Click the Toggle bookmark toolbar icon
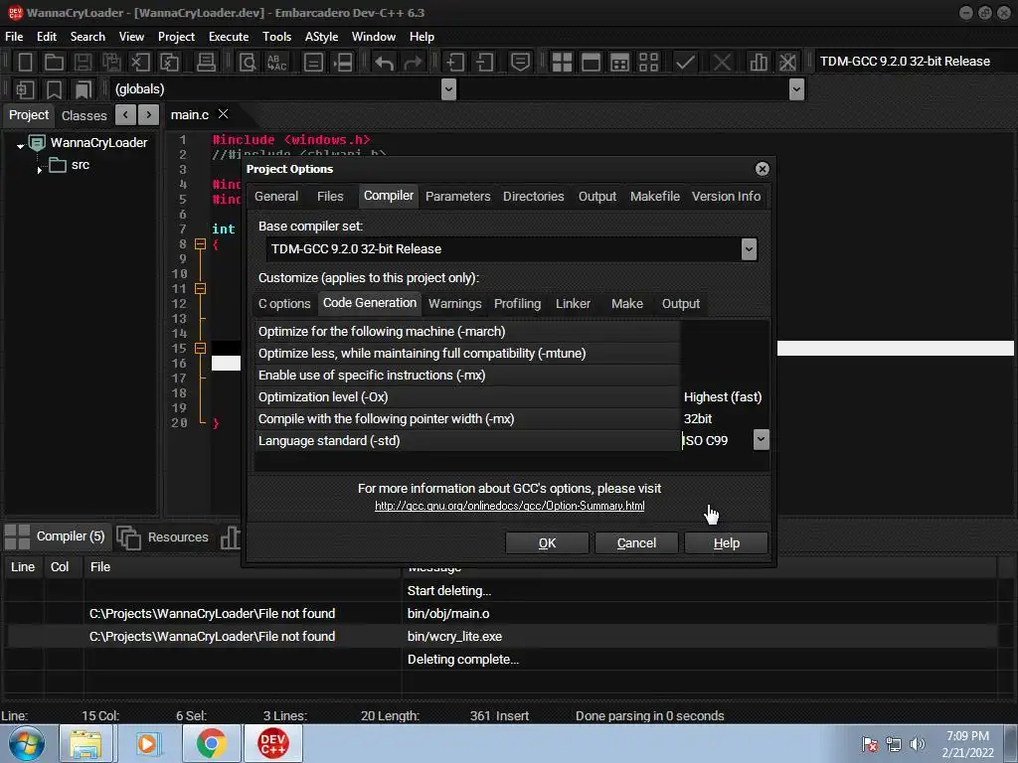 (x=54, y=88)
